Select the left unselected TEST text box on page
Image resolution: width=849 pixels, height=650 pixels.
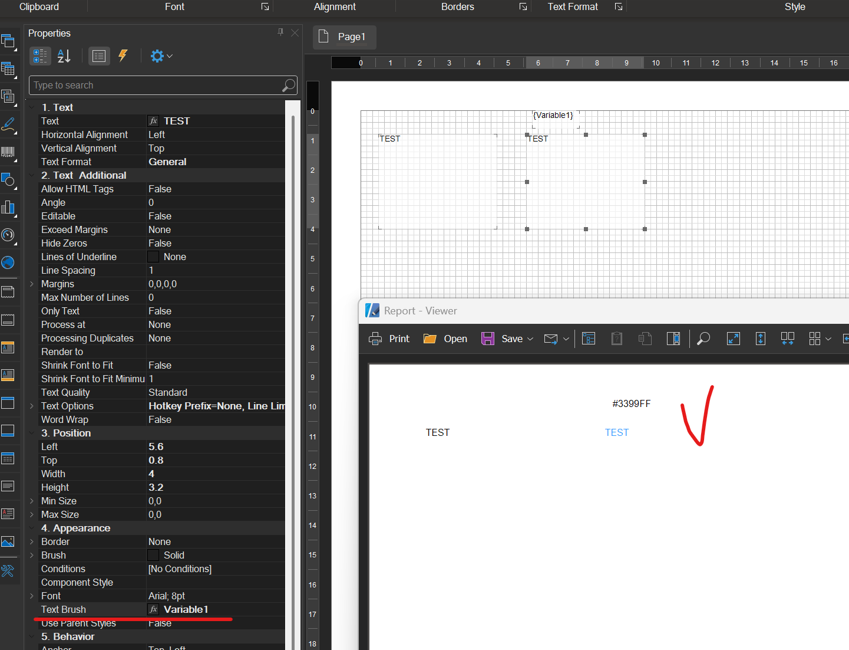438,182
